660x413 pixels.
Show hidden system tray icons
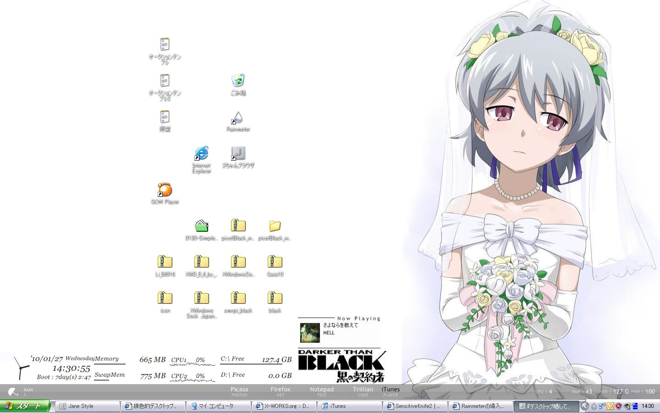pyautogui.click(x=584, y=406)
